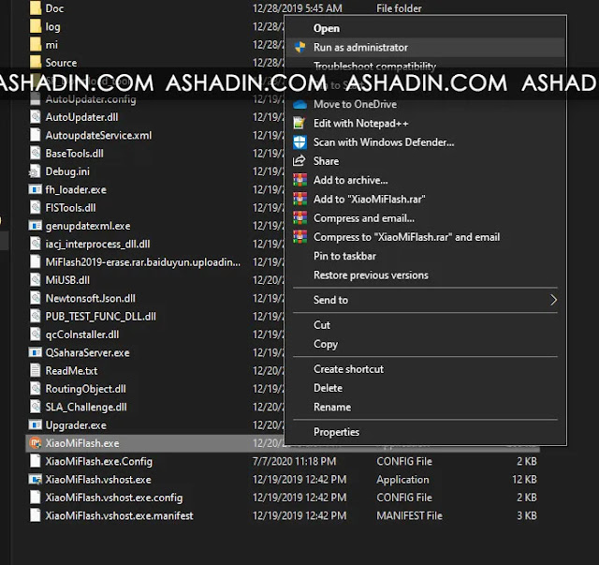Select the qcCoInstaller.dll file name

[x=82, y=335]
